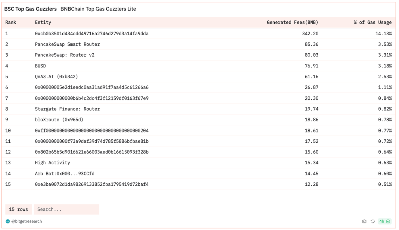
Task: Click the 18.86 generated fees value
Action: click(311, 119)
